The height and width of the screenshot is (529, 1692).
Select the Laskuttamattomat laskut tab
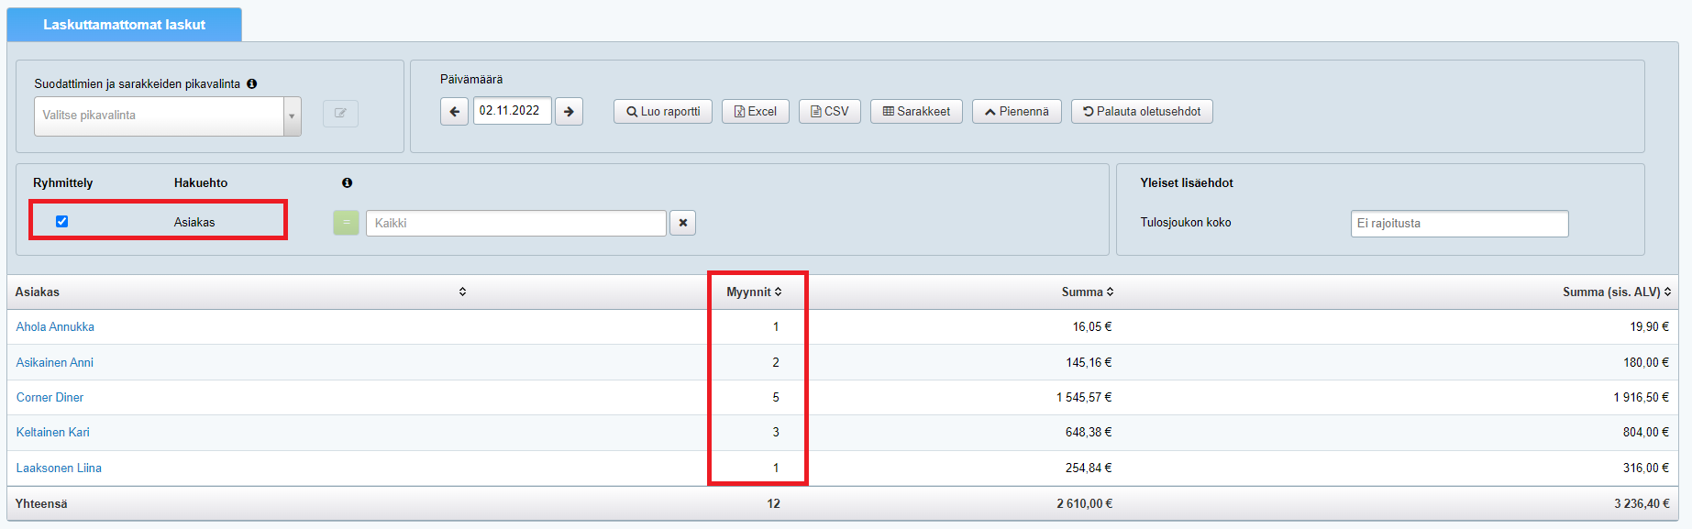point(124,25)
